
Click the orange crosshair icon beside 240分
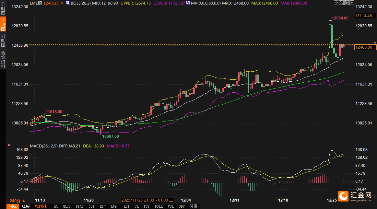[62, 3]
